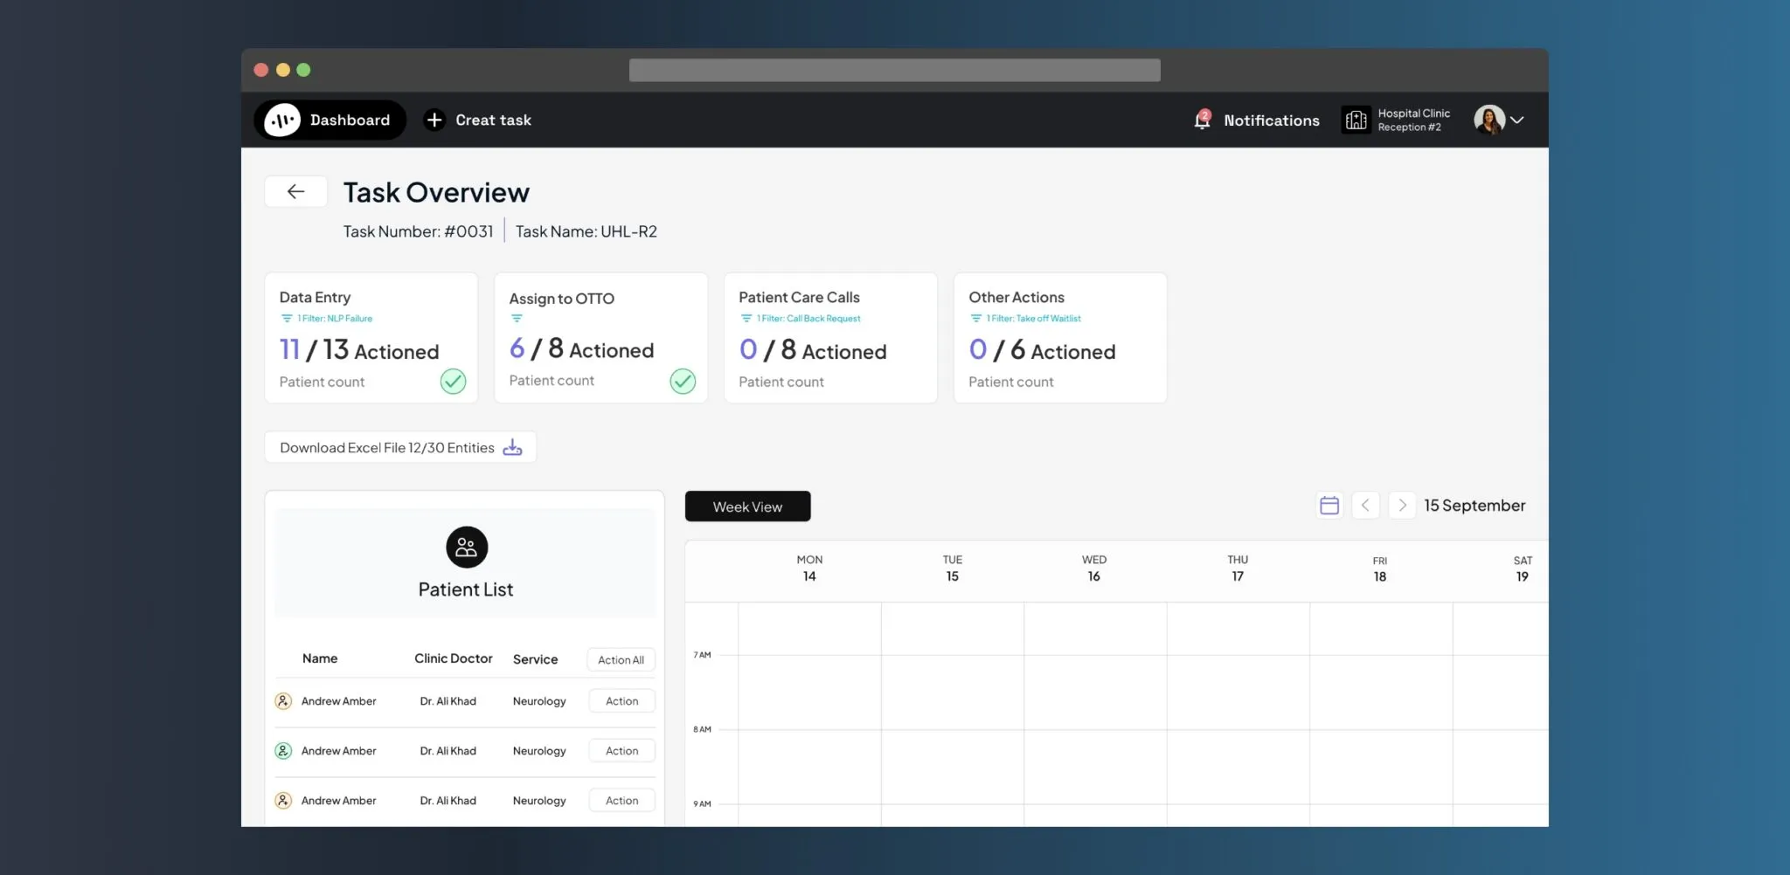The height and width of the screenshot is (875, 1790).
Task: Click Task Name: UHL-R2 text
Action: (586, 231)
